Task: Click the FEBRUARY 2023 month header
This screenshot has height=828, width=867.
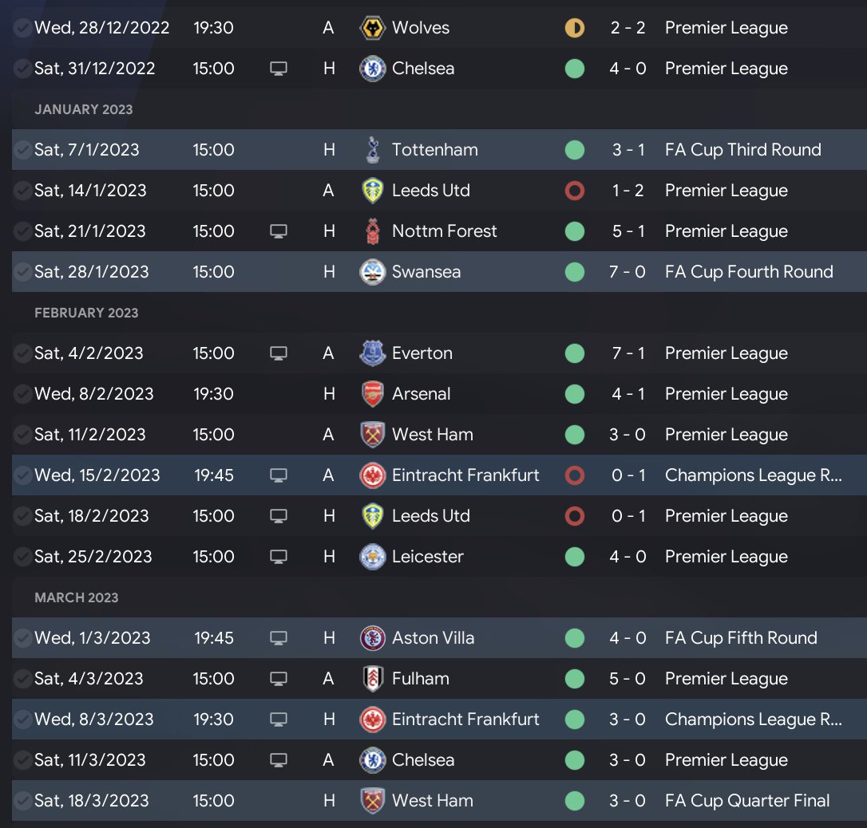Action: coord(86,313)
